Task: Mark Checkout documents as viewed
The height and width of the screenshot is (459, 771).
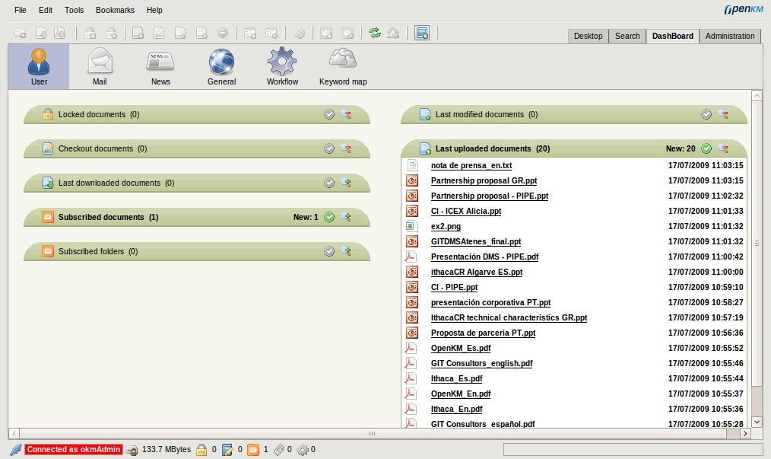Action: point(329,148)
